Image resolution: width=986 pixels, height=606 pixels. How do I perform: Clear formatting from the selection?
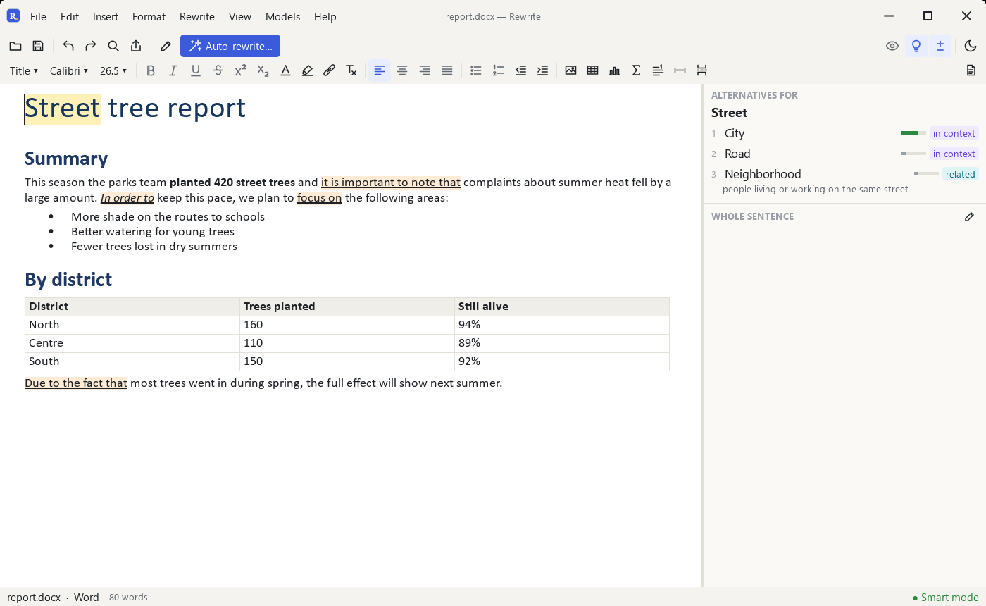(x=351, y=70)
